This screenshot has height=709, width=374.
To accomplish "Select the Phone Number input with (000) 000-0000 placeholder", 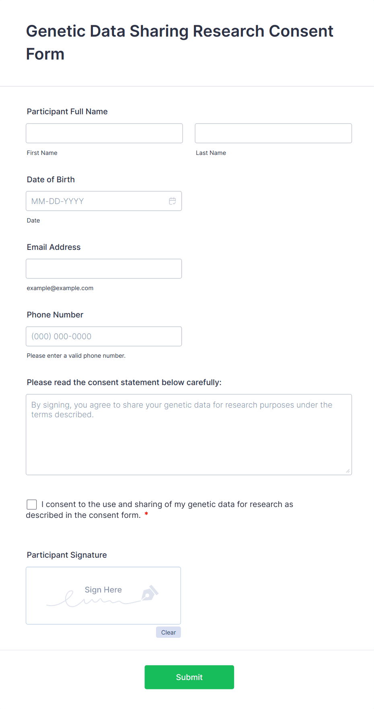I will (104, 336).
